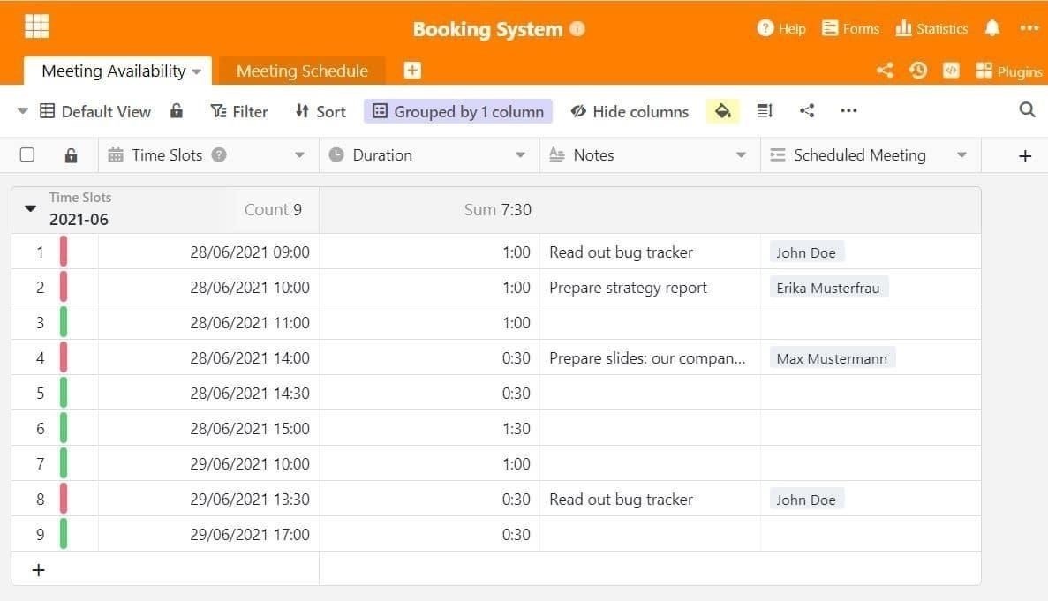Click the green color marker on row 3
1048x601 pixels.
64,322
